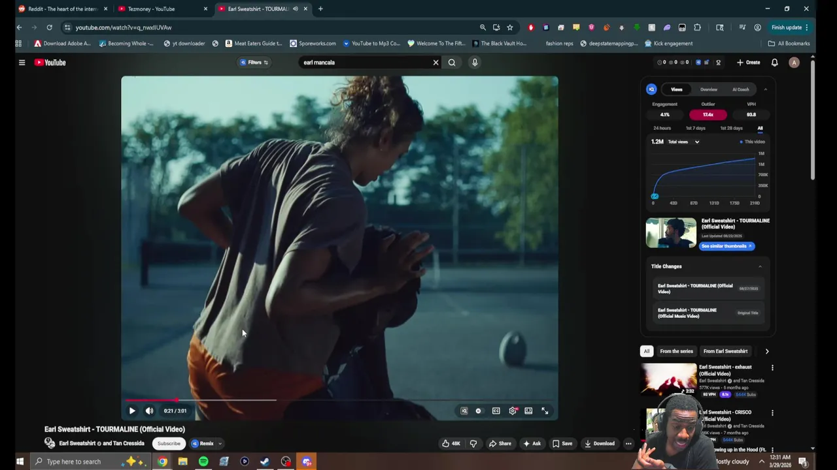Show more chips with the right arrow
Screen dimensions: 837x470
click(x=767, y=351)
